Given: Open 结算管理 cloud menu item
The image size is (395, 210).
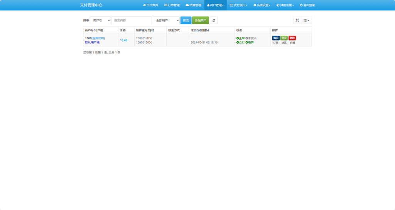Looking at the screenshot, I should 193,5.
